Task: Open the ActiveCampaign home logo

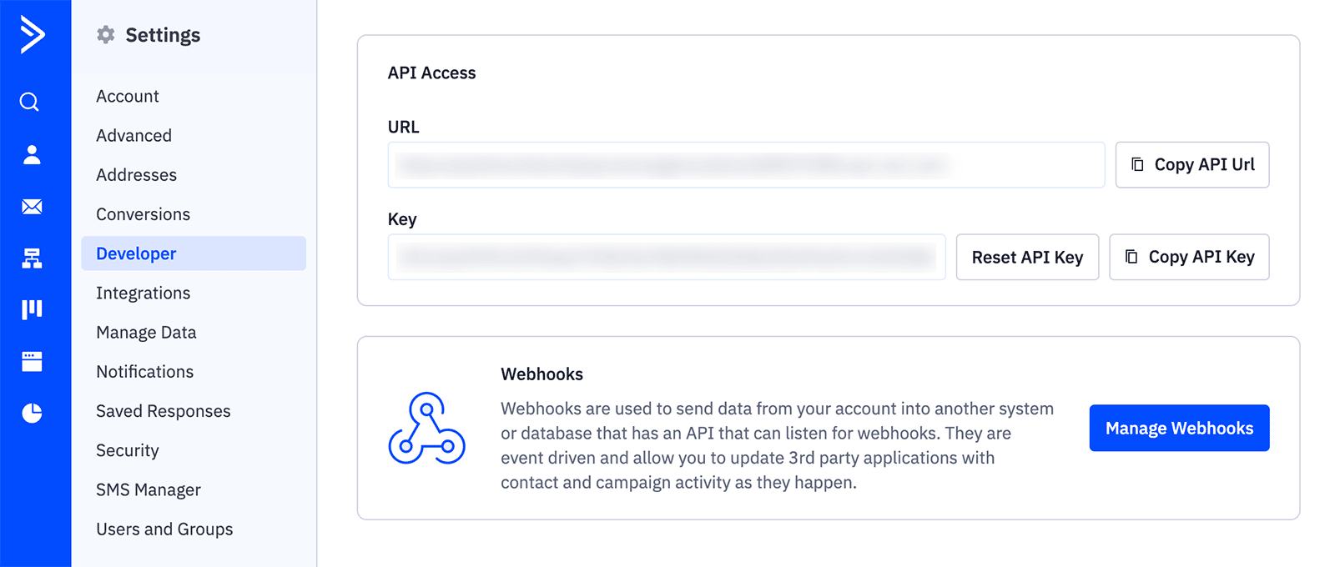Action: (x=31, y=35)
